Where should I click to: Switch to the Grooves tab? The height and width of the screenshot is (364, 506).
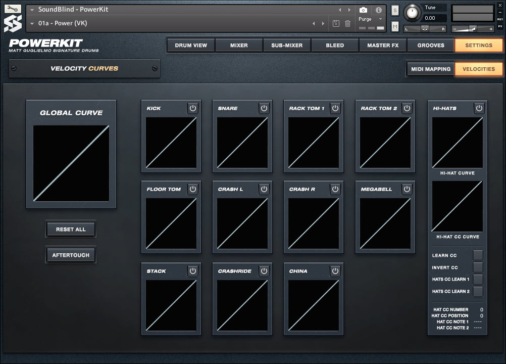[x=431, y=45]
